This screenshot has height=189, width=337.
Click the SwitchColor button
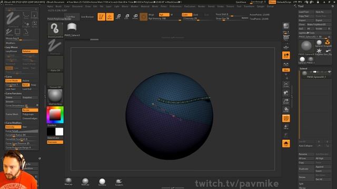55,138
